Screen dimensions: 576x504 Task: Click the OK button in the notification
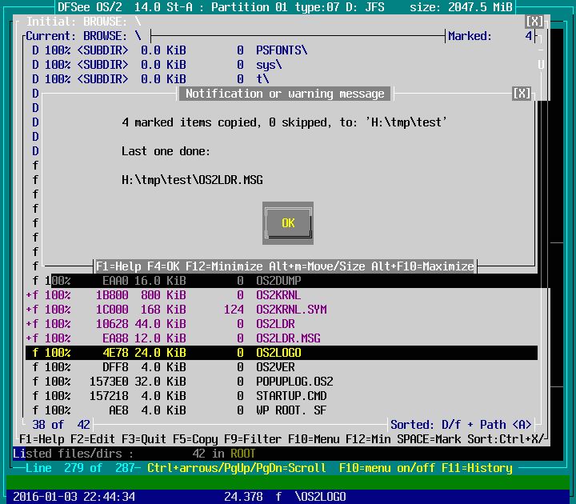[x=288, y=223]
